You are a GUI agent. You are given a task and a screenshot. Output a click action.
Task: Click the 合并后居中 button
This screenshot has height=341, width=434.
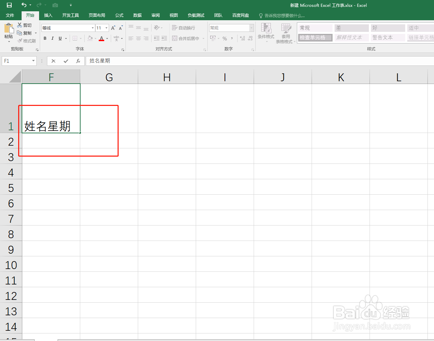(186, 38)
